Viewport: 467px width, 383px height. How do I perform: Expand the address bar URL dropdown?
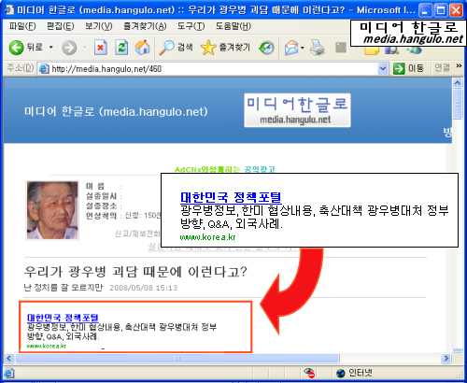tap(383, 68)
